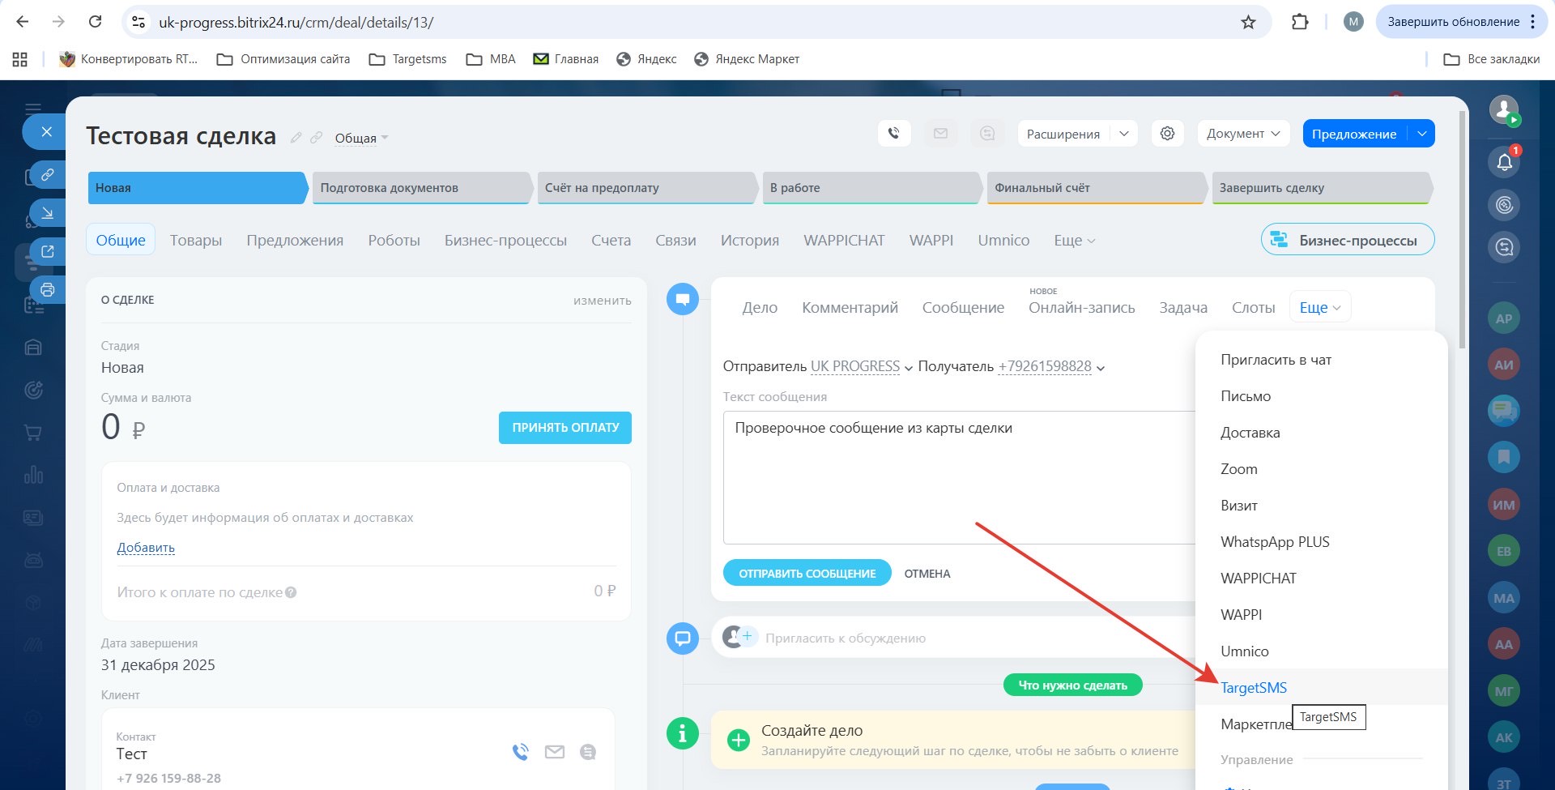
Task: Set the stage to Завершить сделку
Action: [1321, 187]
